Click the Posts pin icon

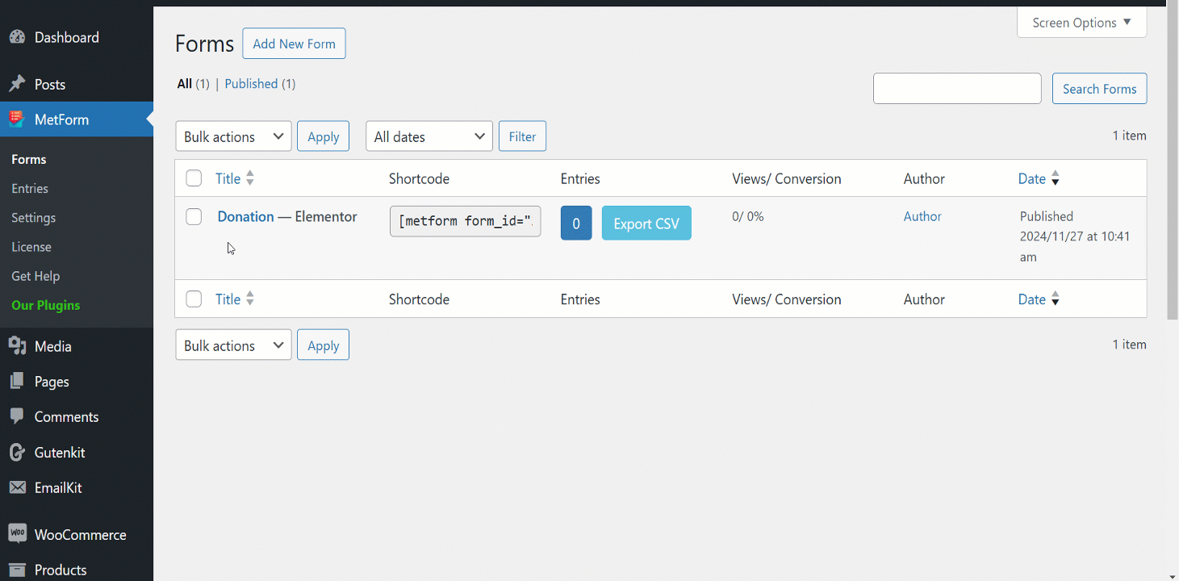(x=17, y=84)
